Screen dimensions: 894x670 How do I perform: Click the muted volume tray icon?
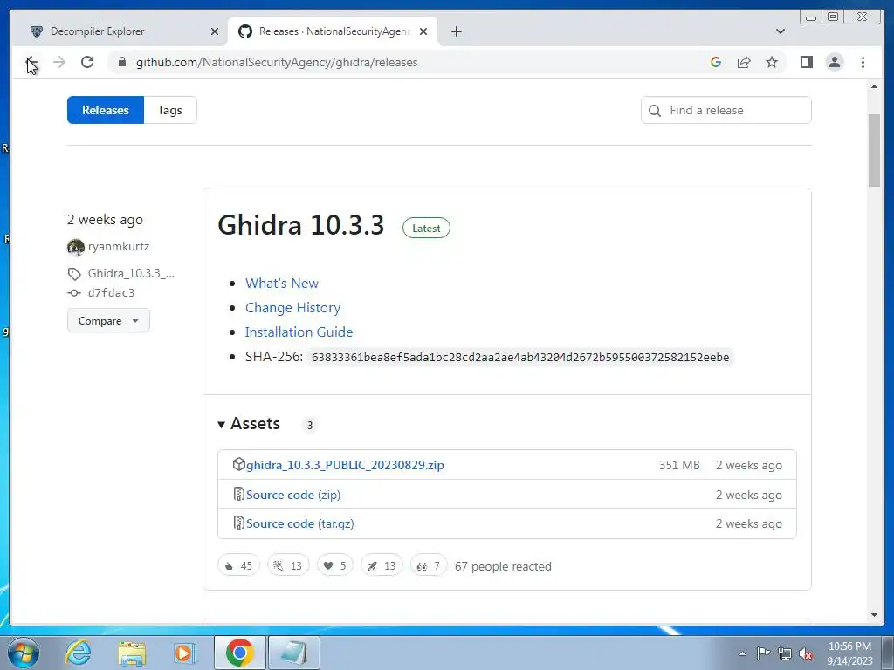pos(806,654)
